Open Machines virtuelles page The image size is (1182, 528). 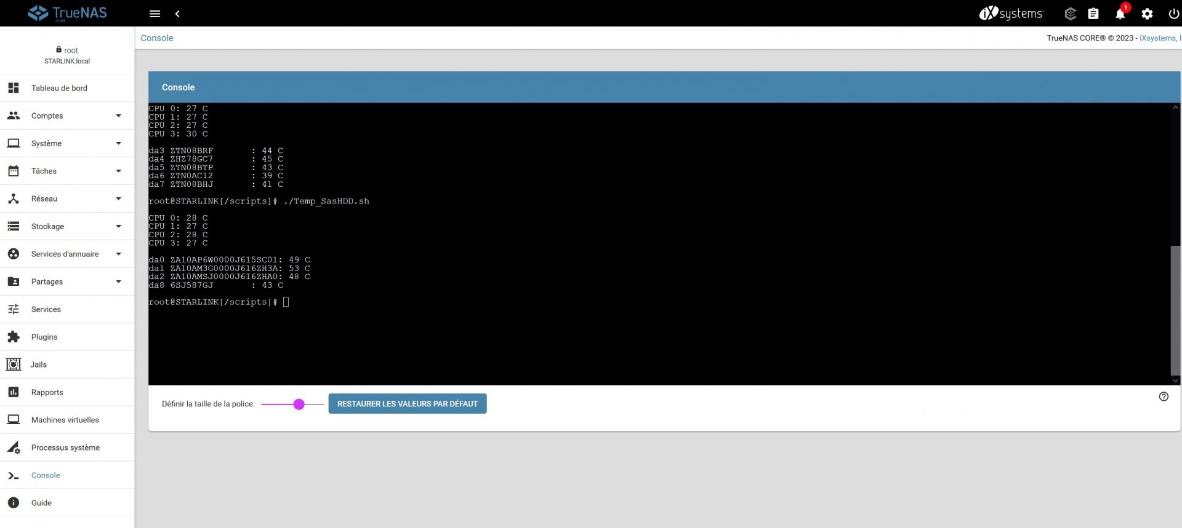[67, 420]
